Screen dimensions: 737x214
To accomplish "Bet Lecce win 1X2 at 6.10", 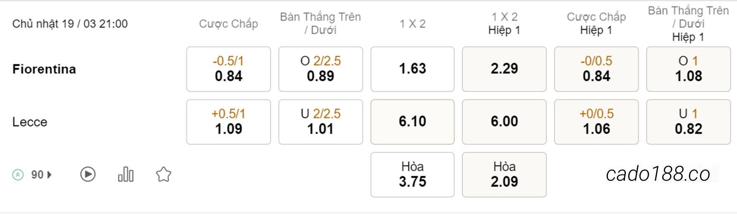I will [x=412, y=122].
